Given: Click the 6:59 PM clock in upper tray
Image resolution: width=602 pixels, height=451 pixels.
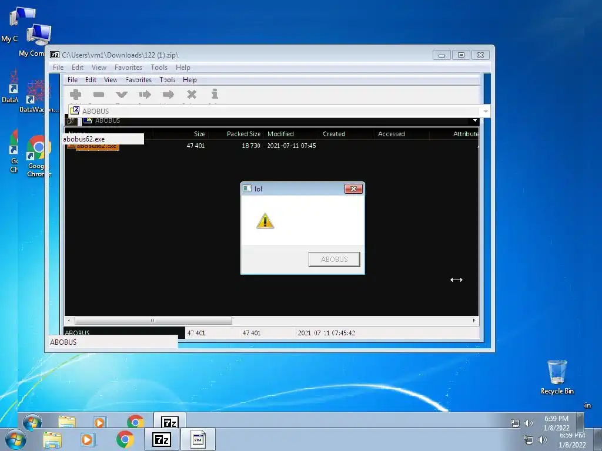Looking at the screenshot, I should coord(556,418).
